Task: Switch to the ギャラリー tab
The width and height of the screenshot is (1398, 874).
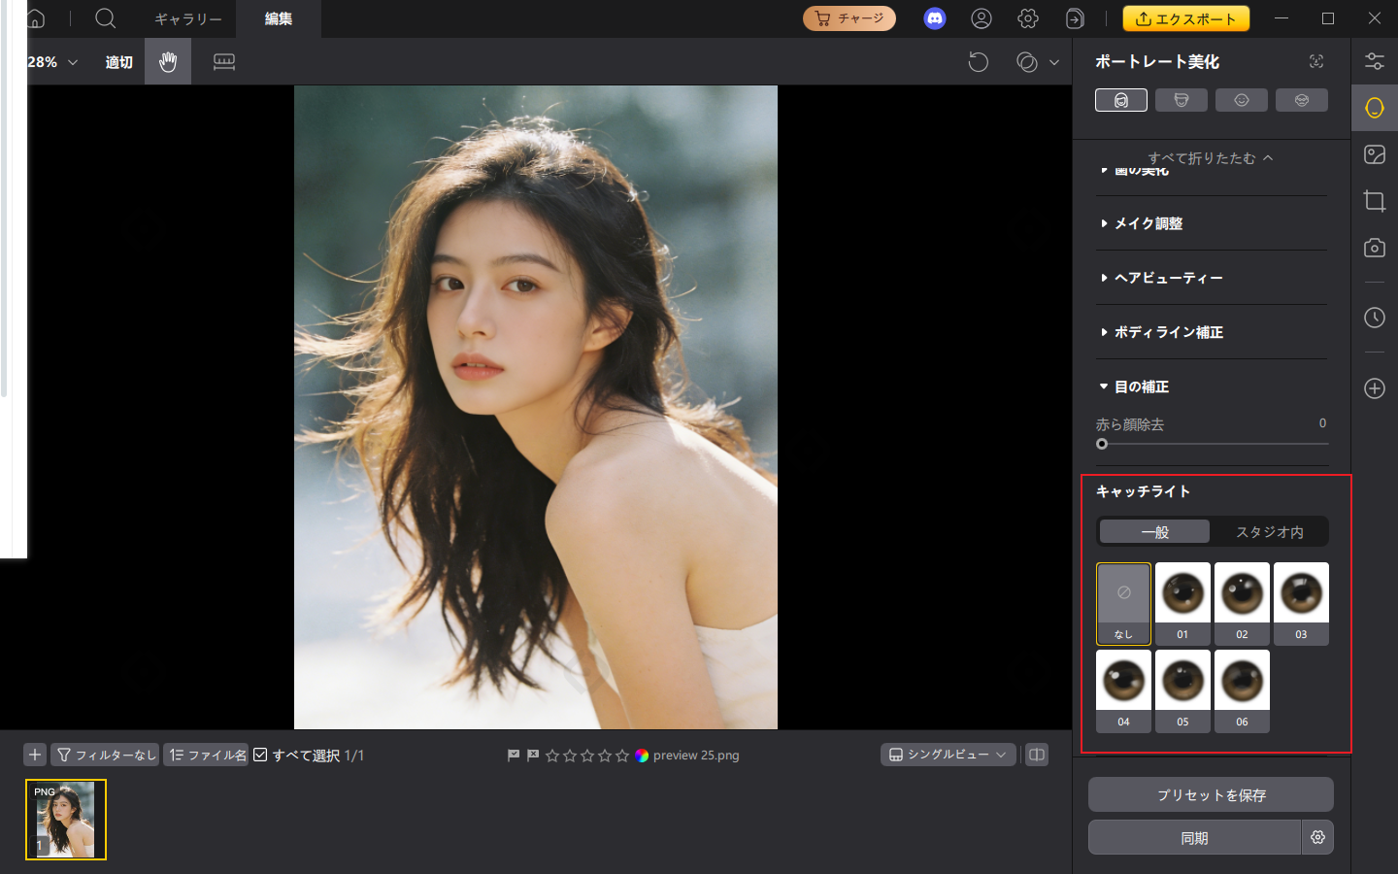Action: click(x=187, y=18)
